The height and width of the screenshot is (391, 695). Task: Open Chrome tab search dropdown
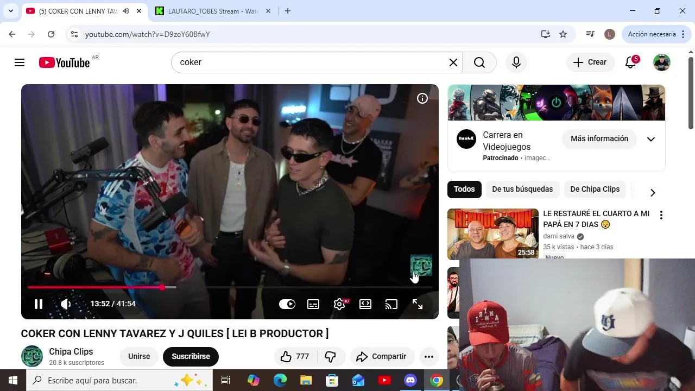(x=11, y=11)
